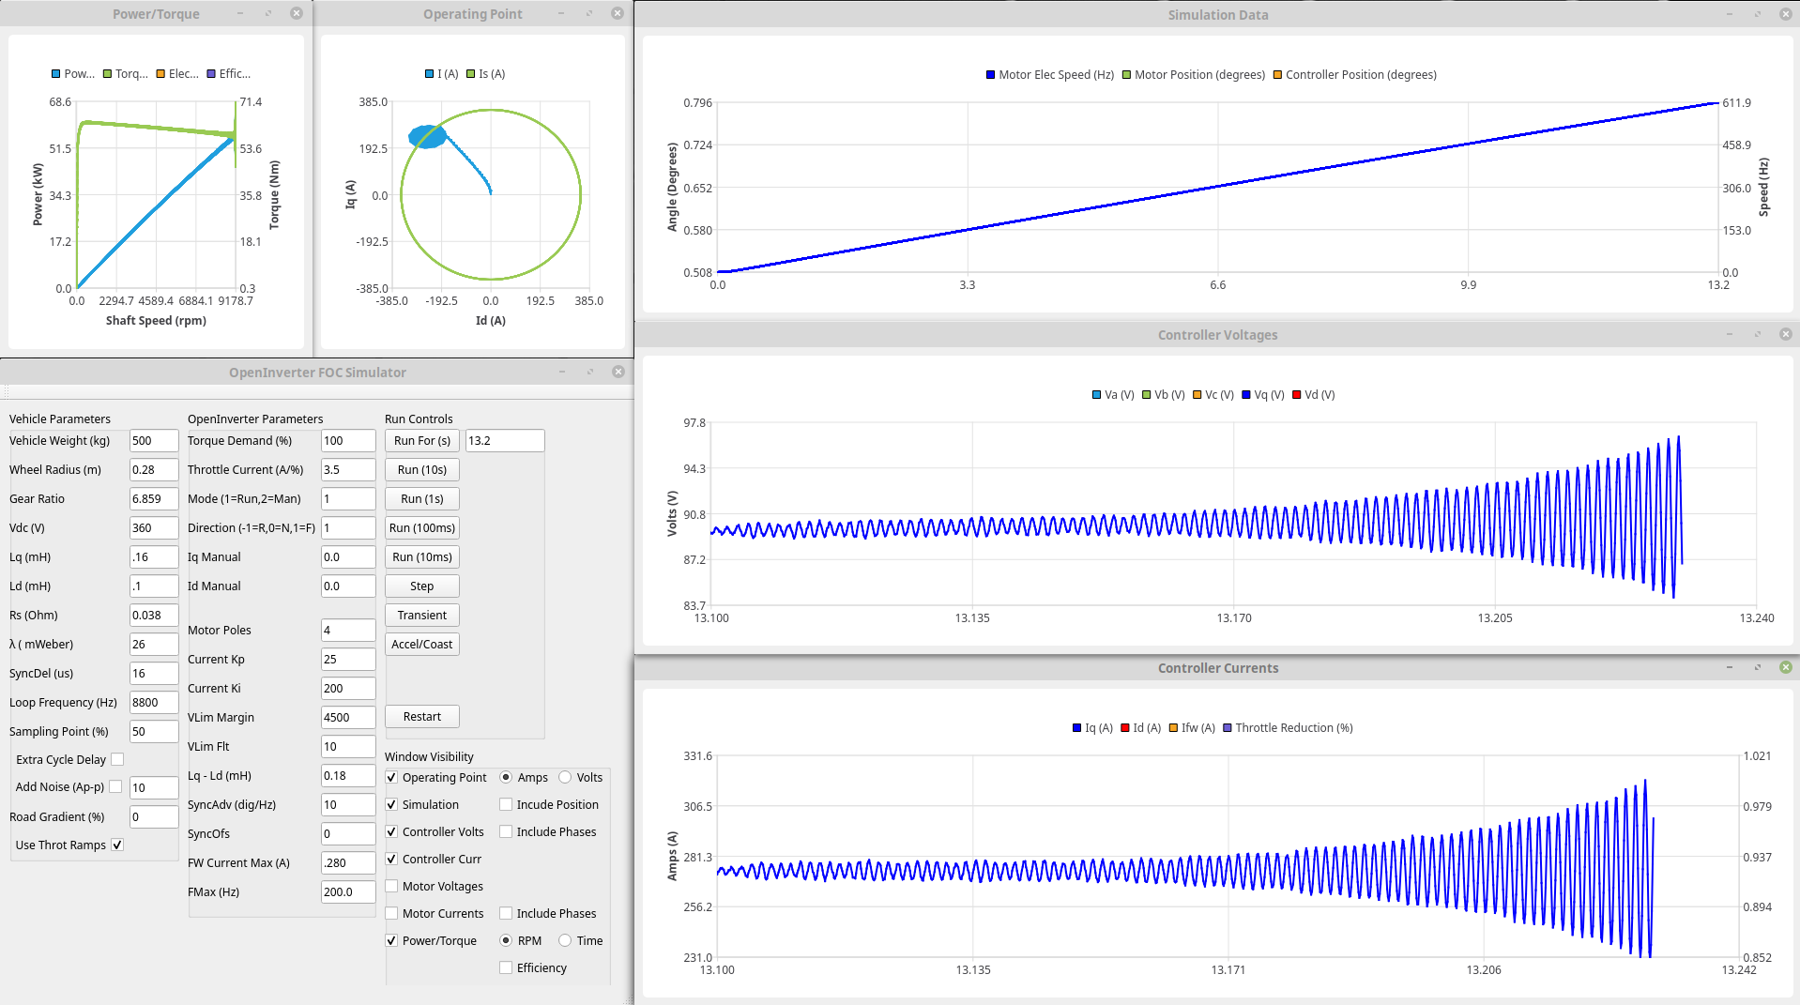The image size is (1800, 1005).
Task: Show the Motor Voltages window
Action: tap(391, 886)
